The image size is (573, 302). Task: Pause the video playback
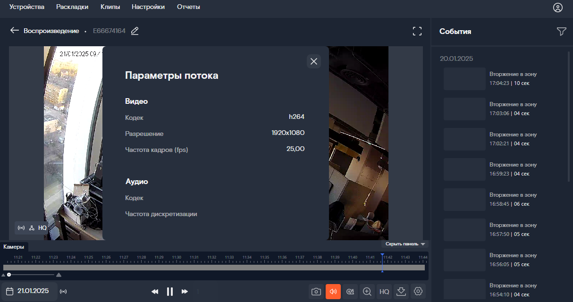pos(170,292)
